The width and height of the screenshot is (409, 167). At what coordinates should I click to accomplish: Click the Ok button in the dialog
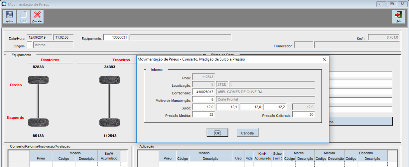tap(217, 133)
